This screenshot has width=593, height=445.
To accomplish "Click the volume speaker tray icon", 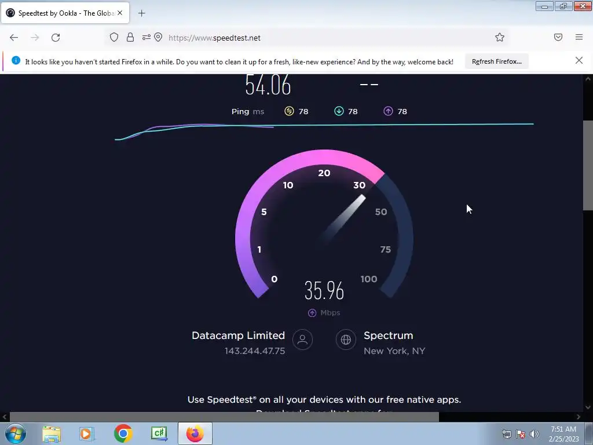I will tap(534, 434).
